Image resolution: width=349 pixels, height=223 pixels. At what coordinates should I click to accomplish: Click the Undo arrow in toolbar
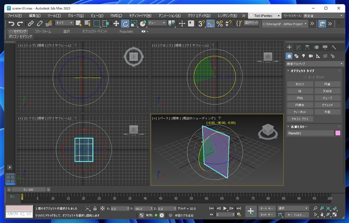[x=11, y=23]
